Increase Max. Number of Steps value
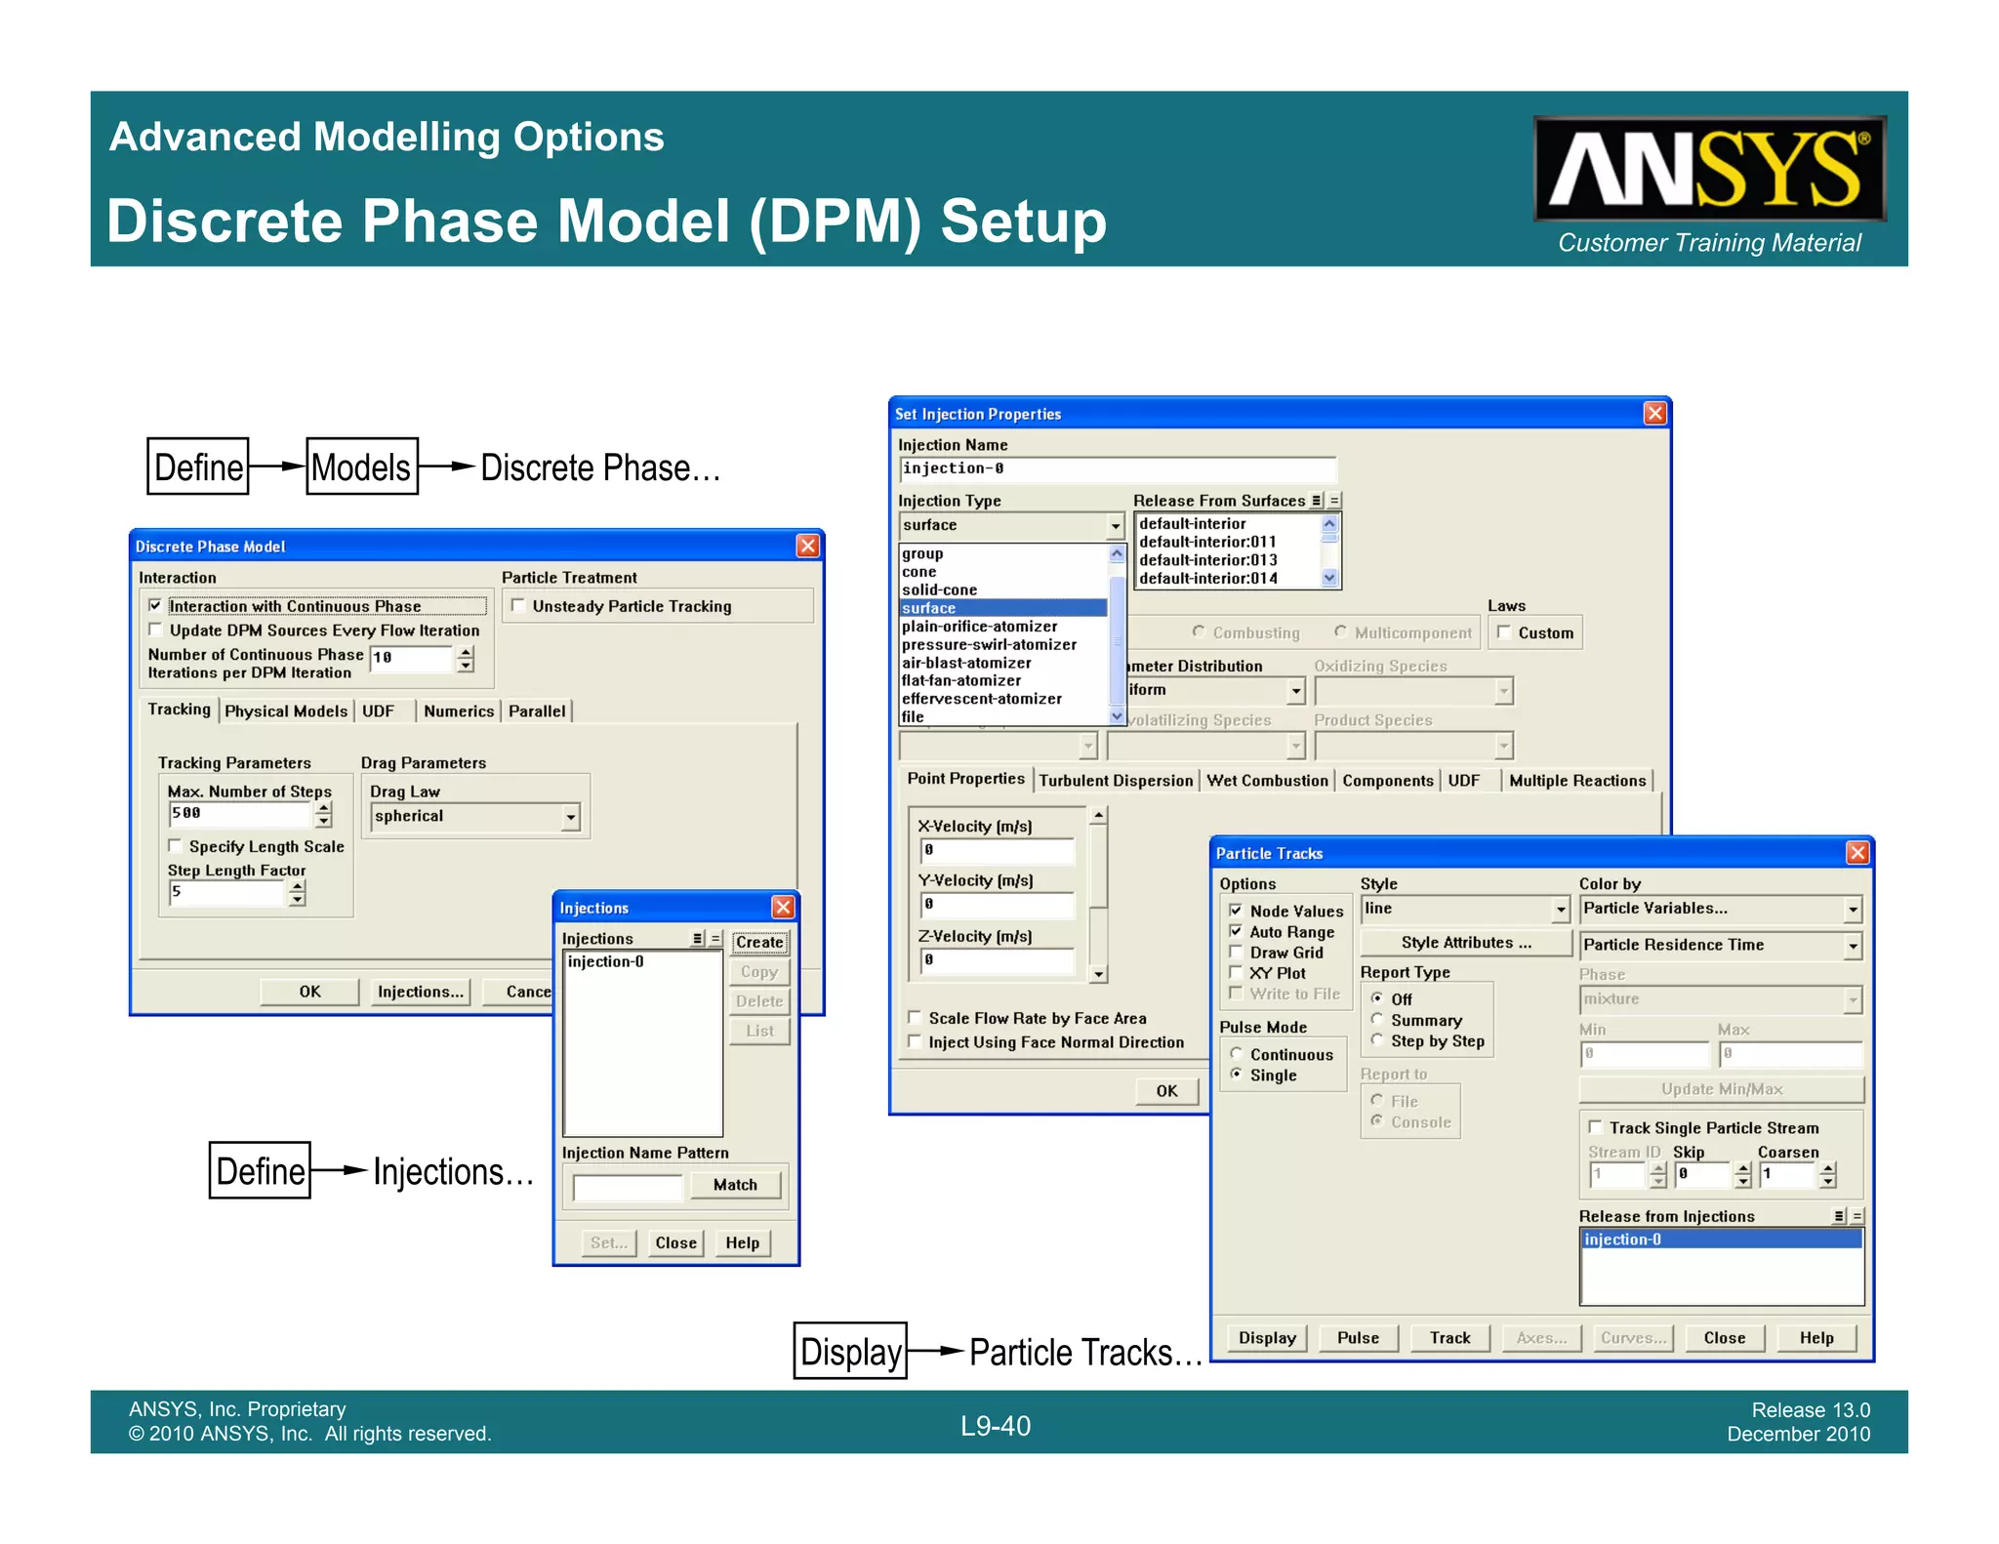The width and height of the screenshot is (1999, 1544). 324,807
